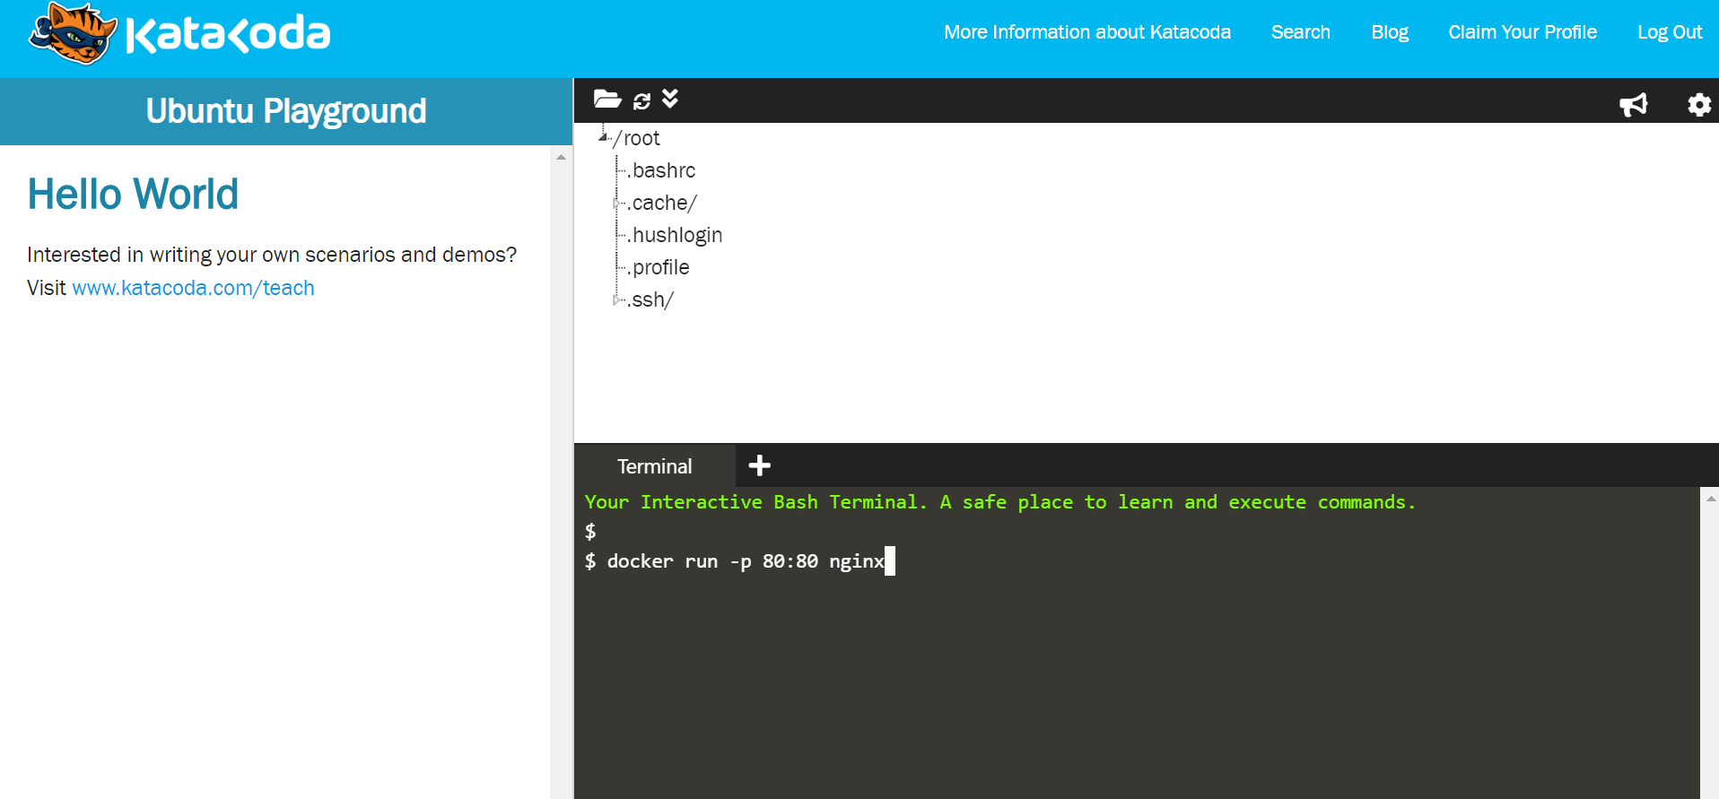Open More Information about Katacoda
This screenshot has width=1719, height=799.
click(x=1087, y=32)
